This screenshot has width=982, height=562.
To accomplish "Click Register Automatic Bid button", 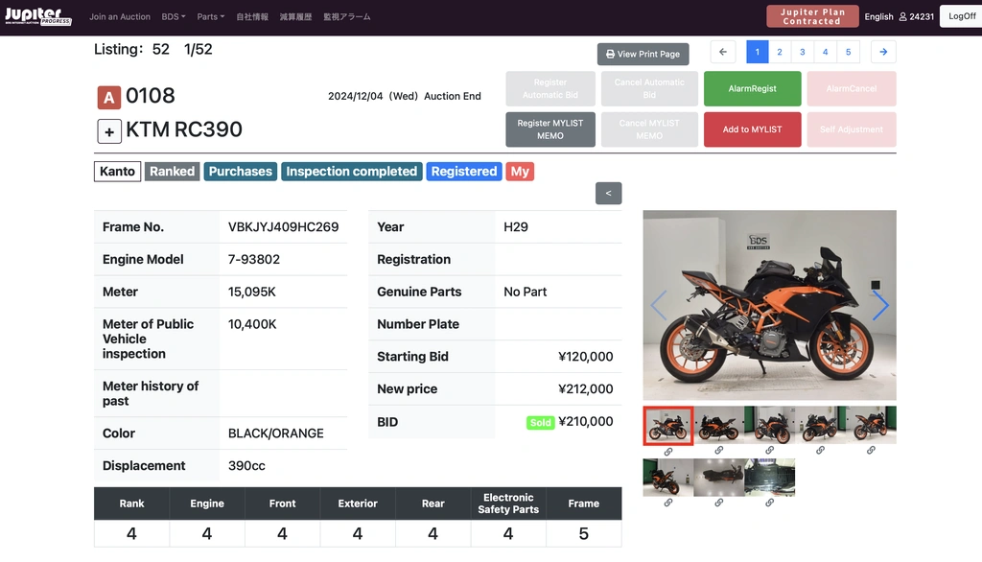I will point(550,88).
